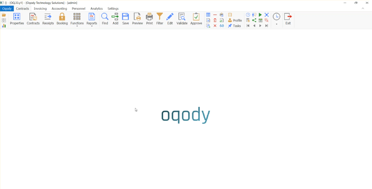Viewport: 372px width, 189px height.
Task: Jump to the last record arrow
Action: click(267, 26)
